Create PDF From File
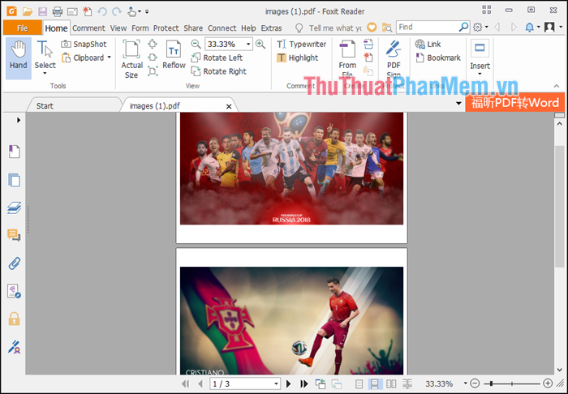Viewport: 568px width, 394px height. 347,58
